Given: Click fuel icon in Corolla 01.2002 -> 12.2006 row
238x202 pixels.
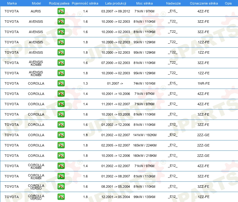Looking at the screenshot, I should pos(61,125).
